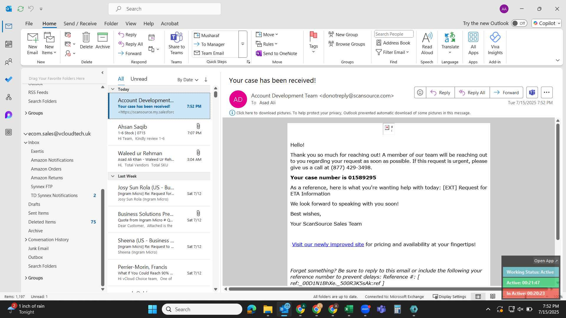This screenshot has height=318, width=566.
Task: Click the Ignore conversation icon
Action: [68, 35]
